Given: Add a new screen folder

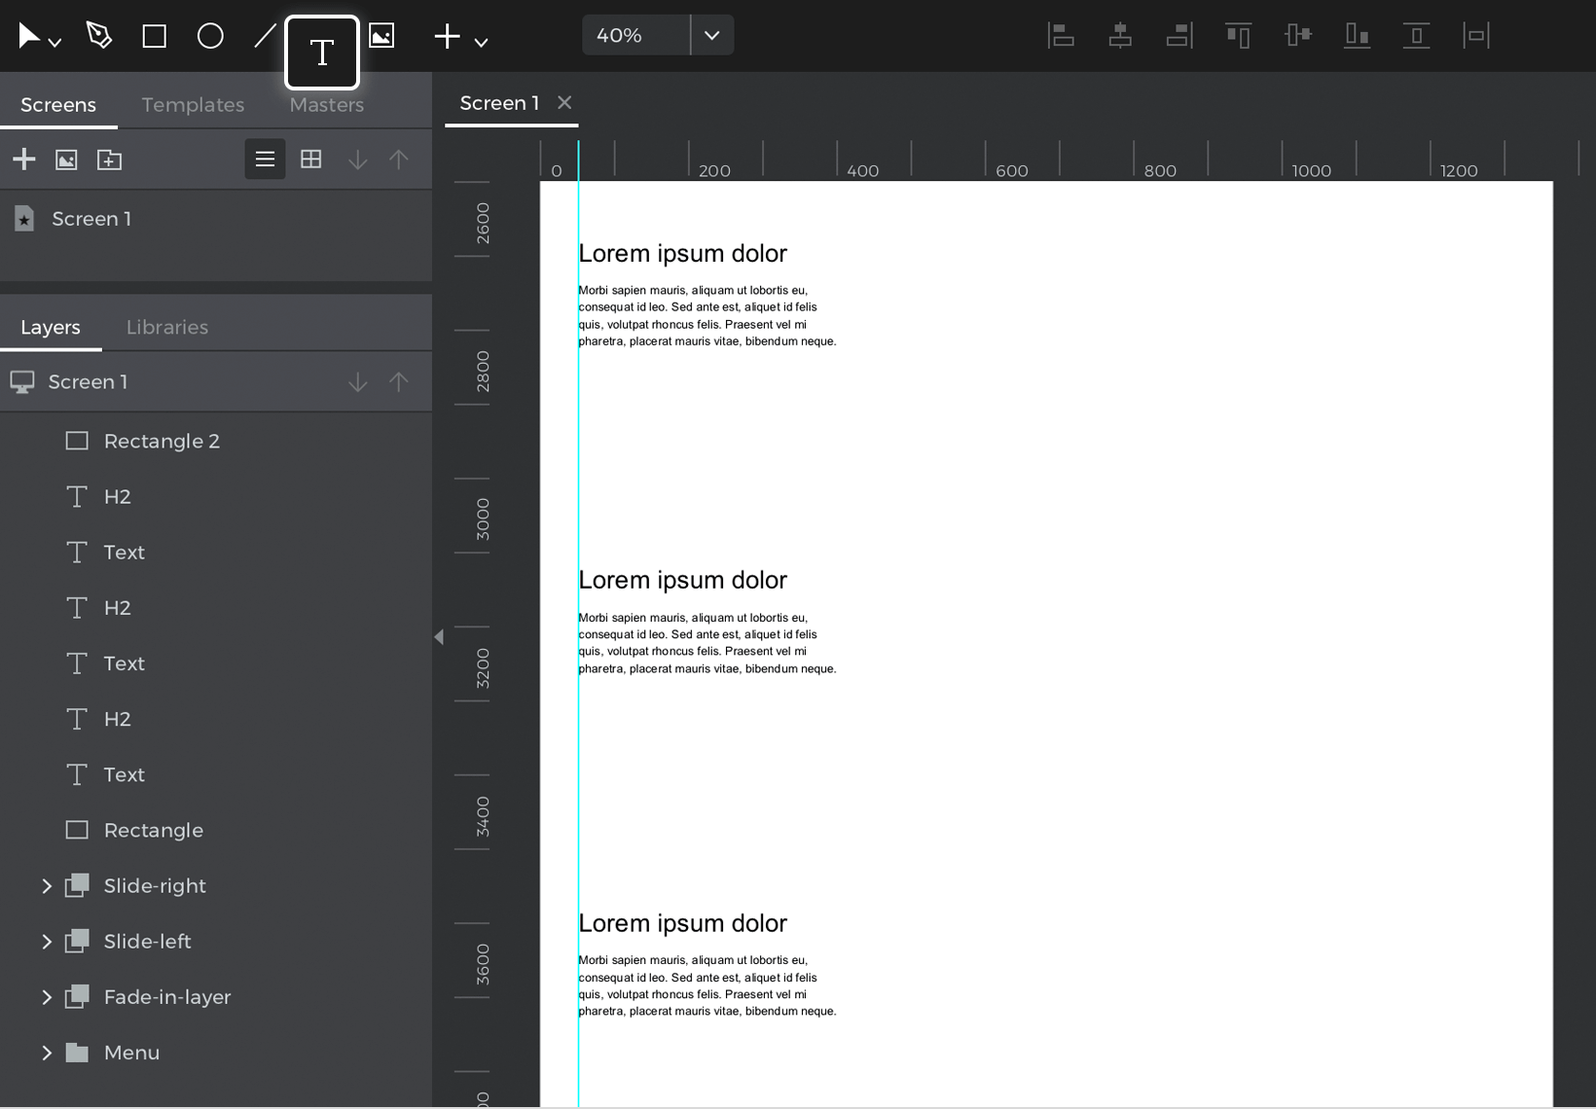Looking at the screenshot, I should [109, 160].
